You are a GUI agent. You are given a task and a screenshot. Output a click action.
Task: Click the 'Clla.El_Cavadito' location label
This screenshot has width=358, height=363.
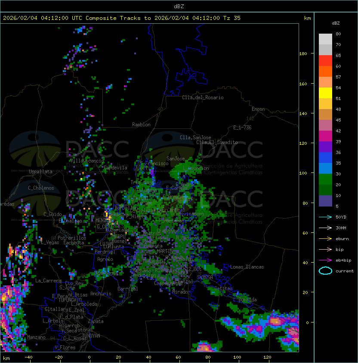[217, 142]
